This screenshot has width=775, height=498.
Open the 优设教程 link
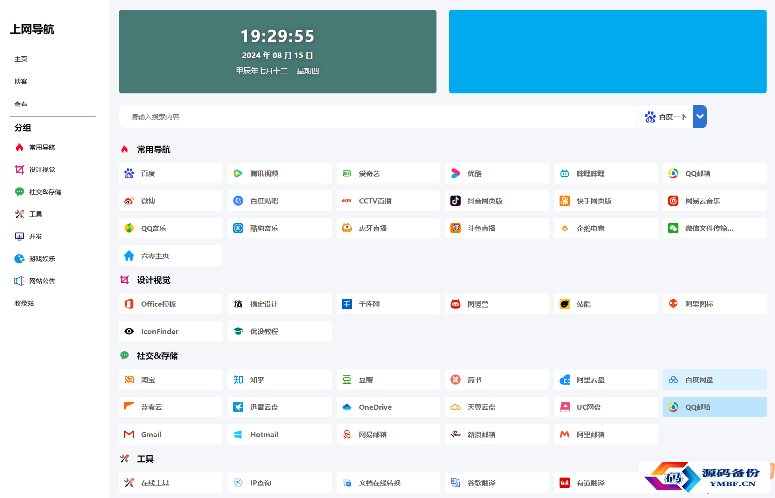[x=280, y=331]
